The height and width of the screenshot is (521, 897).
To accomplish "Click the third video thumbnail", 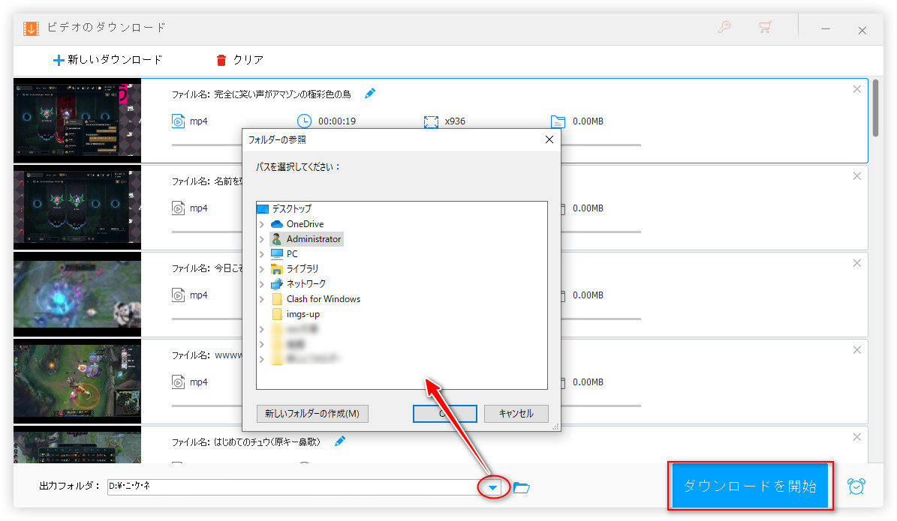I will click(x=77, y=295).
